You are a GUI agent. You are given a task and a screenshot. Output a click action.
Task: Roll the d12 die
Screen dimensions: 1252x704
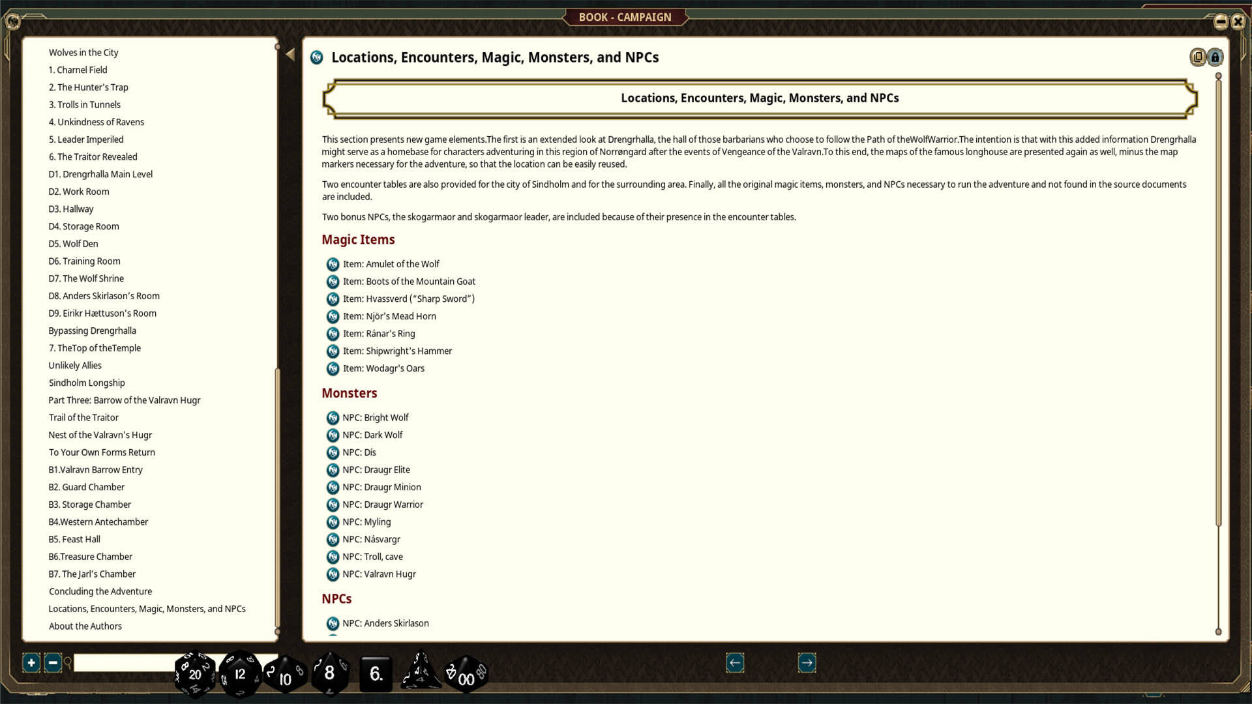pyautogui.click(x=239, y=673)
